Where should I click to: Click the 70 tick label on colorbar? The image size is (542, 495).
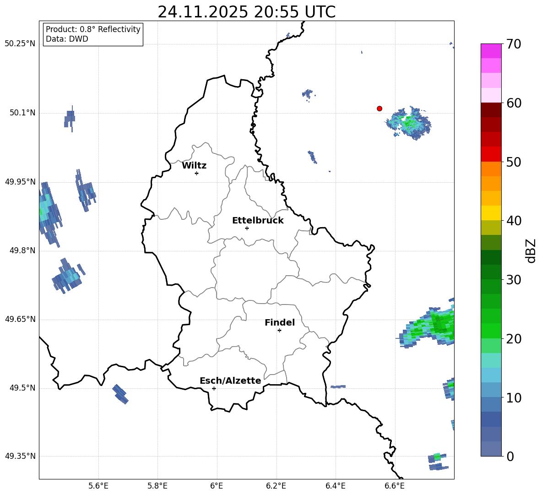click(x=514, y=44)
